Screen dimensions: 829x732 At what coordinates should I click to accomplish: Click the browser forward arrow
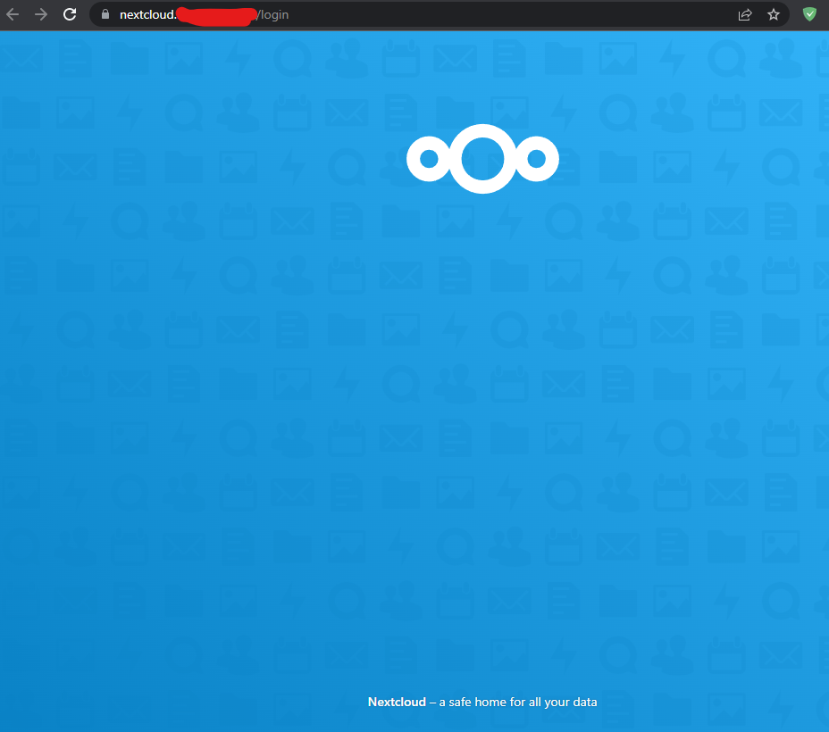coord(41,14)
